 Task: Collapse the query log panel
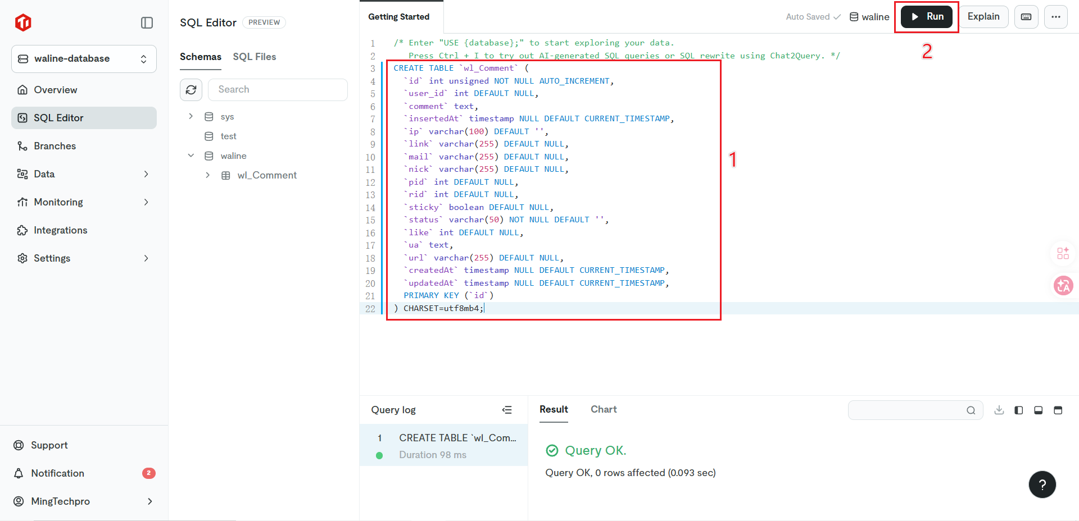(507, 410)
